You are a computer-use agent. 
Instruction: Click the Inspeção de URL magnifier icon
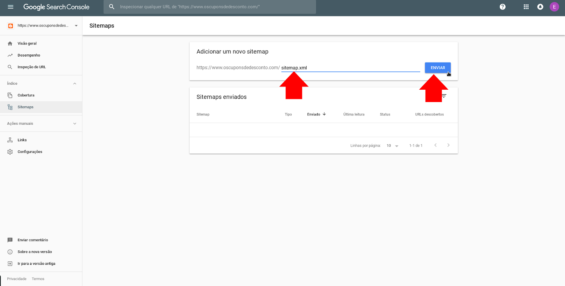point(10,67)
